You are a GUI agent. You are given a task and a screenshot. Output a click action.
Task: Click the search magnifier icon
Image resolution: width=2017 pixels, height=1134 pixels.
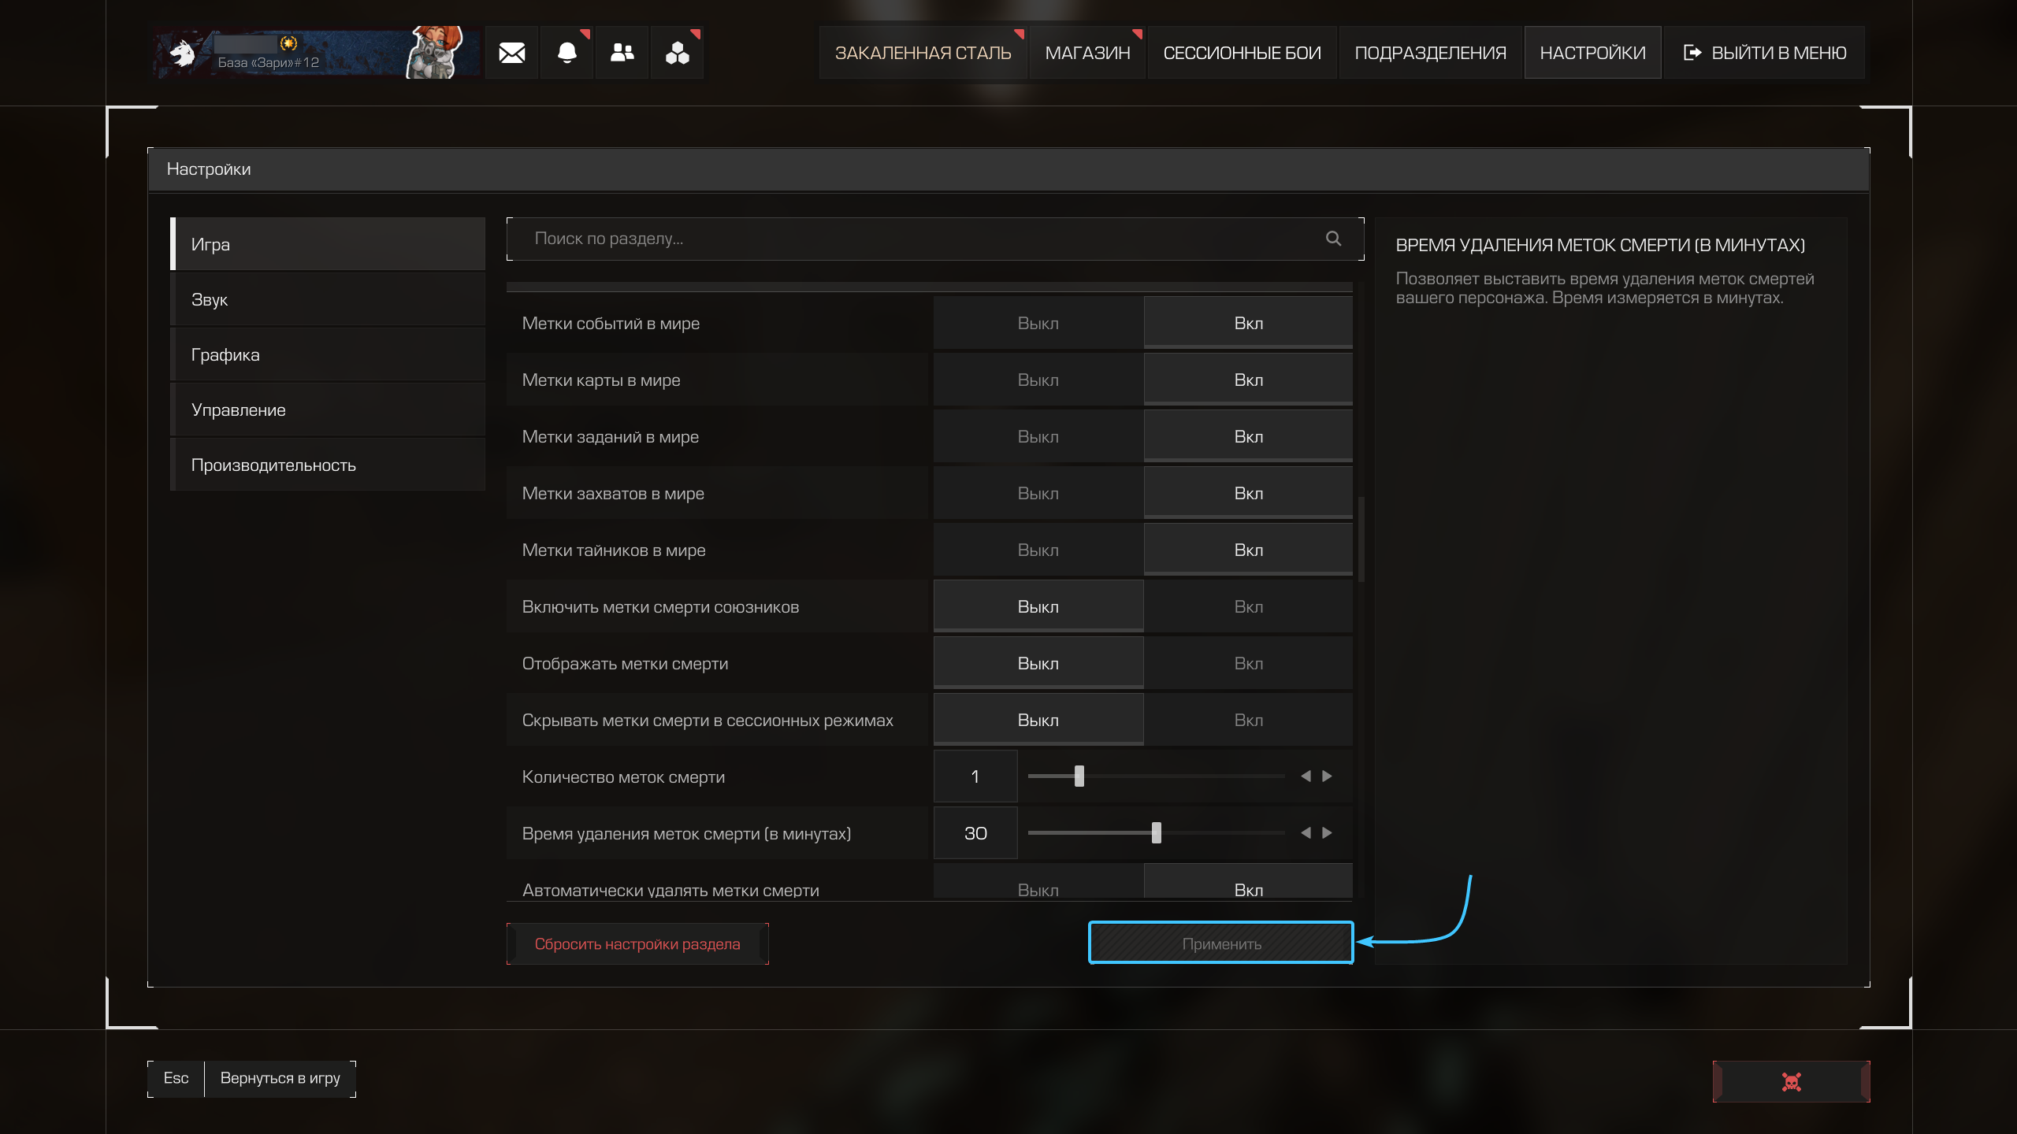[x=1333, y=239]
